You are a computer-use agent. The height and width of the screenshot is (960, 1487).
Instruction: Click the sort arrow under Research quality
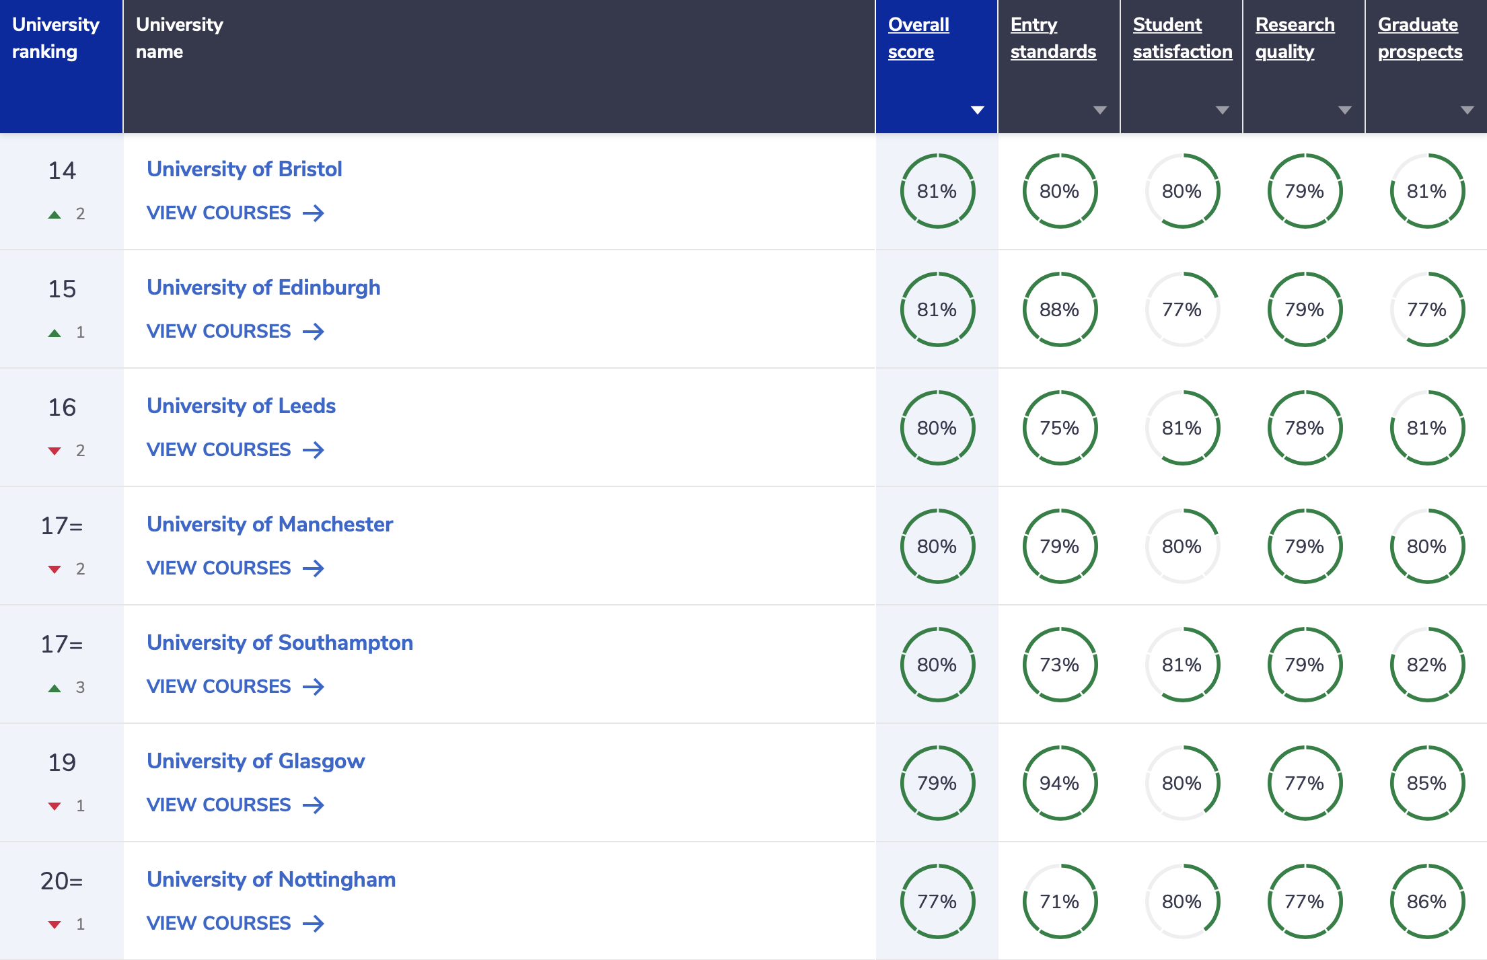coord(1345,110)
